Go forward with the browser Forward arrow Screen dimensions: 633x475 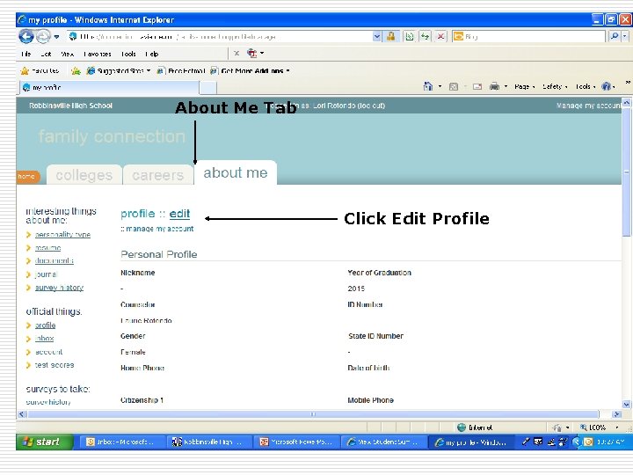43,37
